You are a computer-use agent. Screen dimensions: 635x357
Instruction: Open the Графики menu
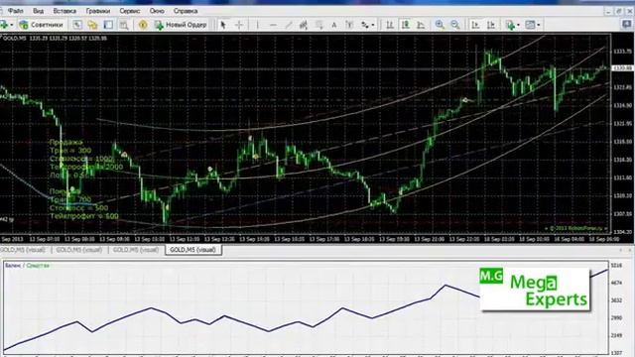click(98, 11)
